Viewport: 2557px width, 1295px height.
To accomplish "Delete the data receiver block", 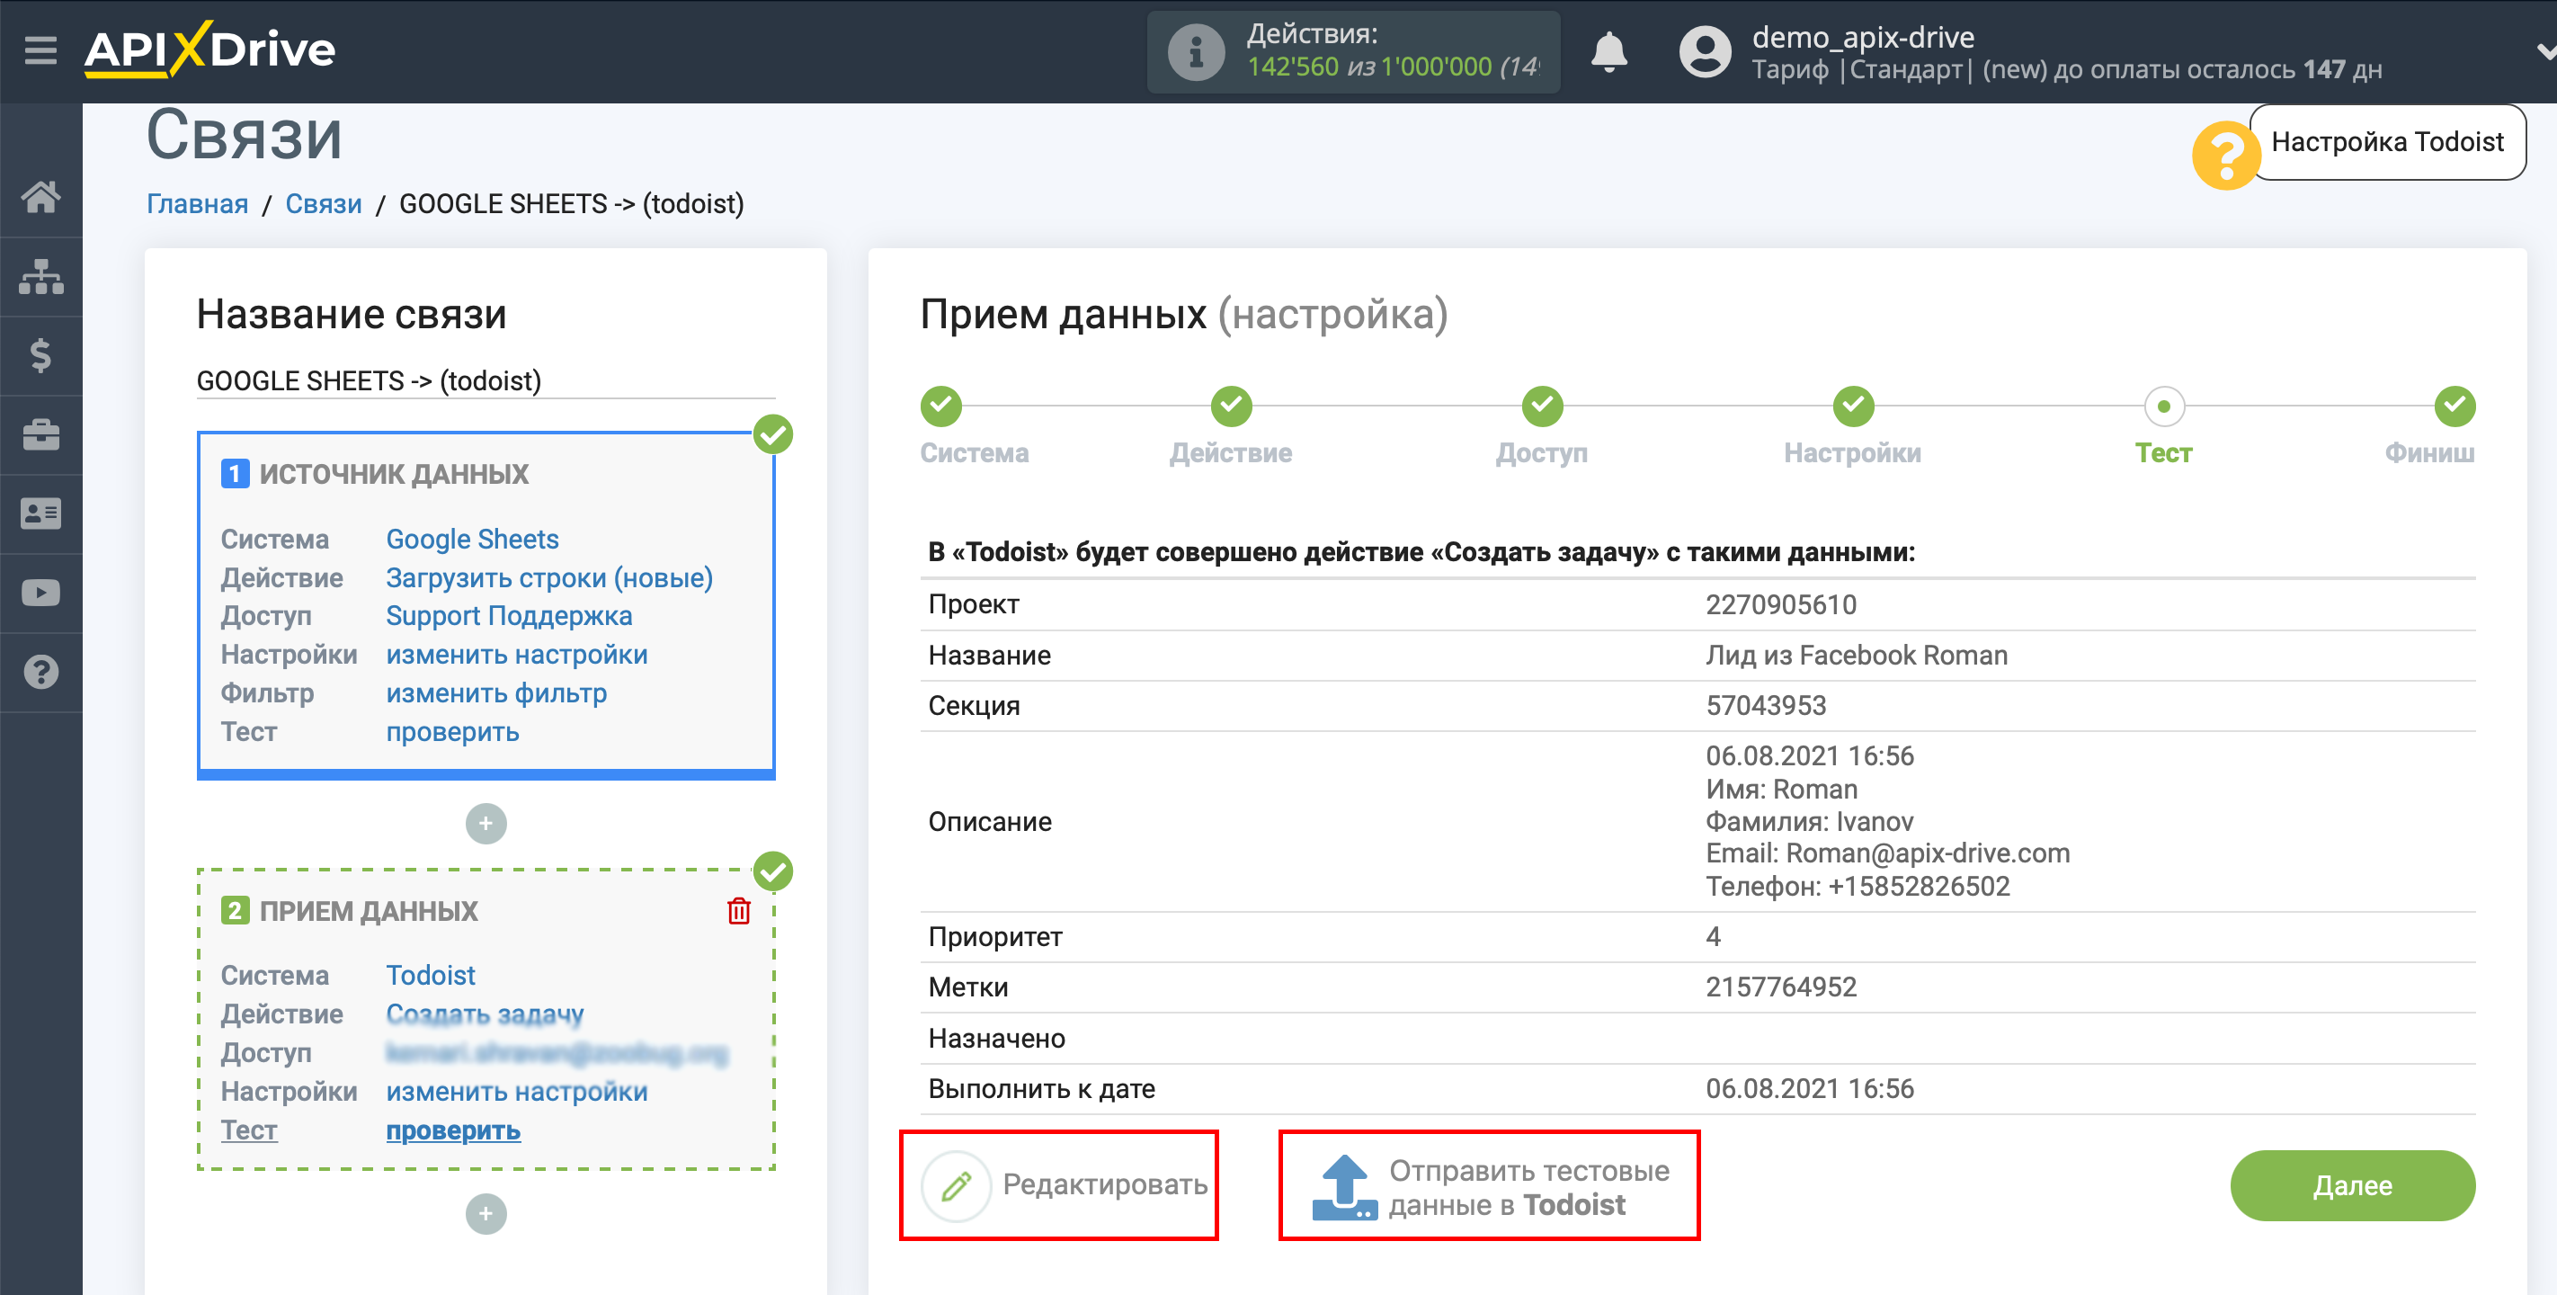I will point(738,911).
